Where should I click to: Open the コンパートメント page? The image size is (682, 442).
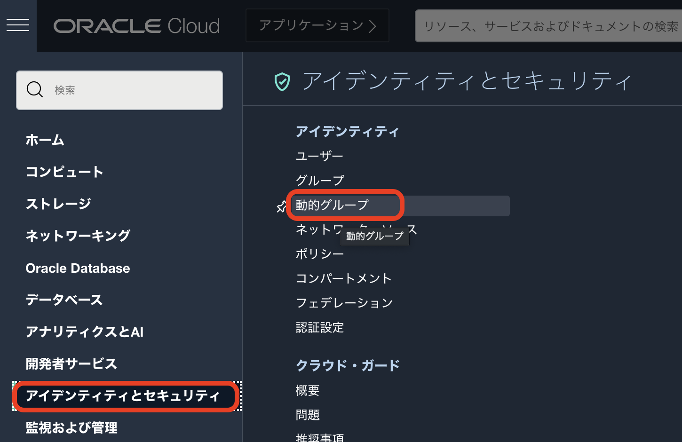tap(344, 278)
